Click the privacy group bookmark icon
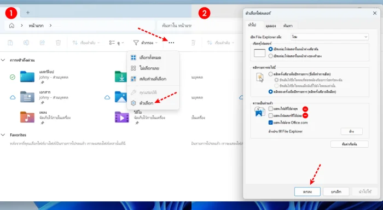Screen dimensions: 383x210 [x=259, y=112]
